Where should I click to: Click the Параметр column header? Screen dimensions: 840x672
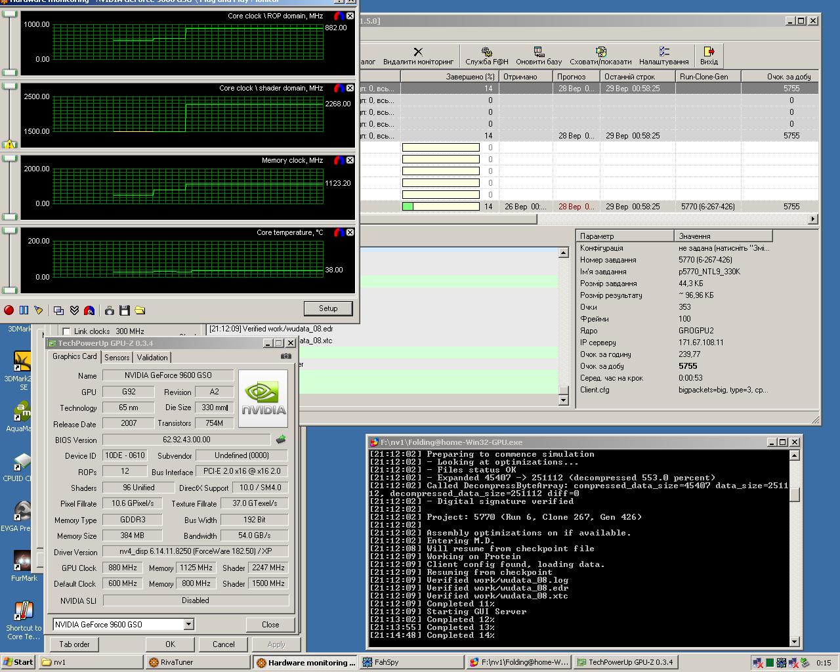(x=625, y=236)
